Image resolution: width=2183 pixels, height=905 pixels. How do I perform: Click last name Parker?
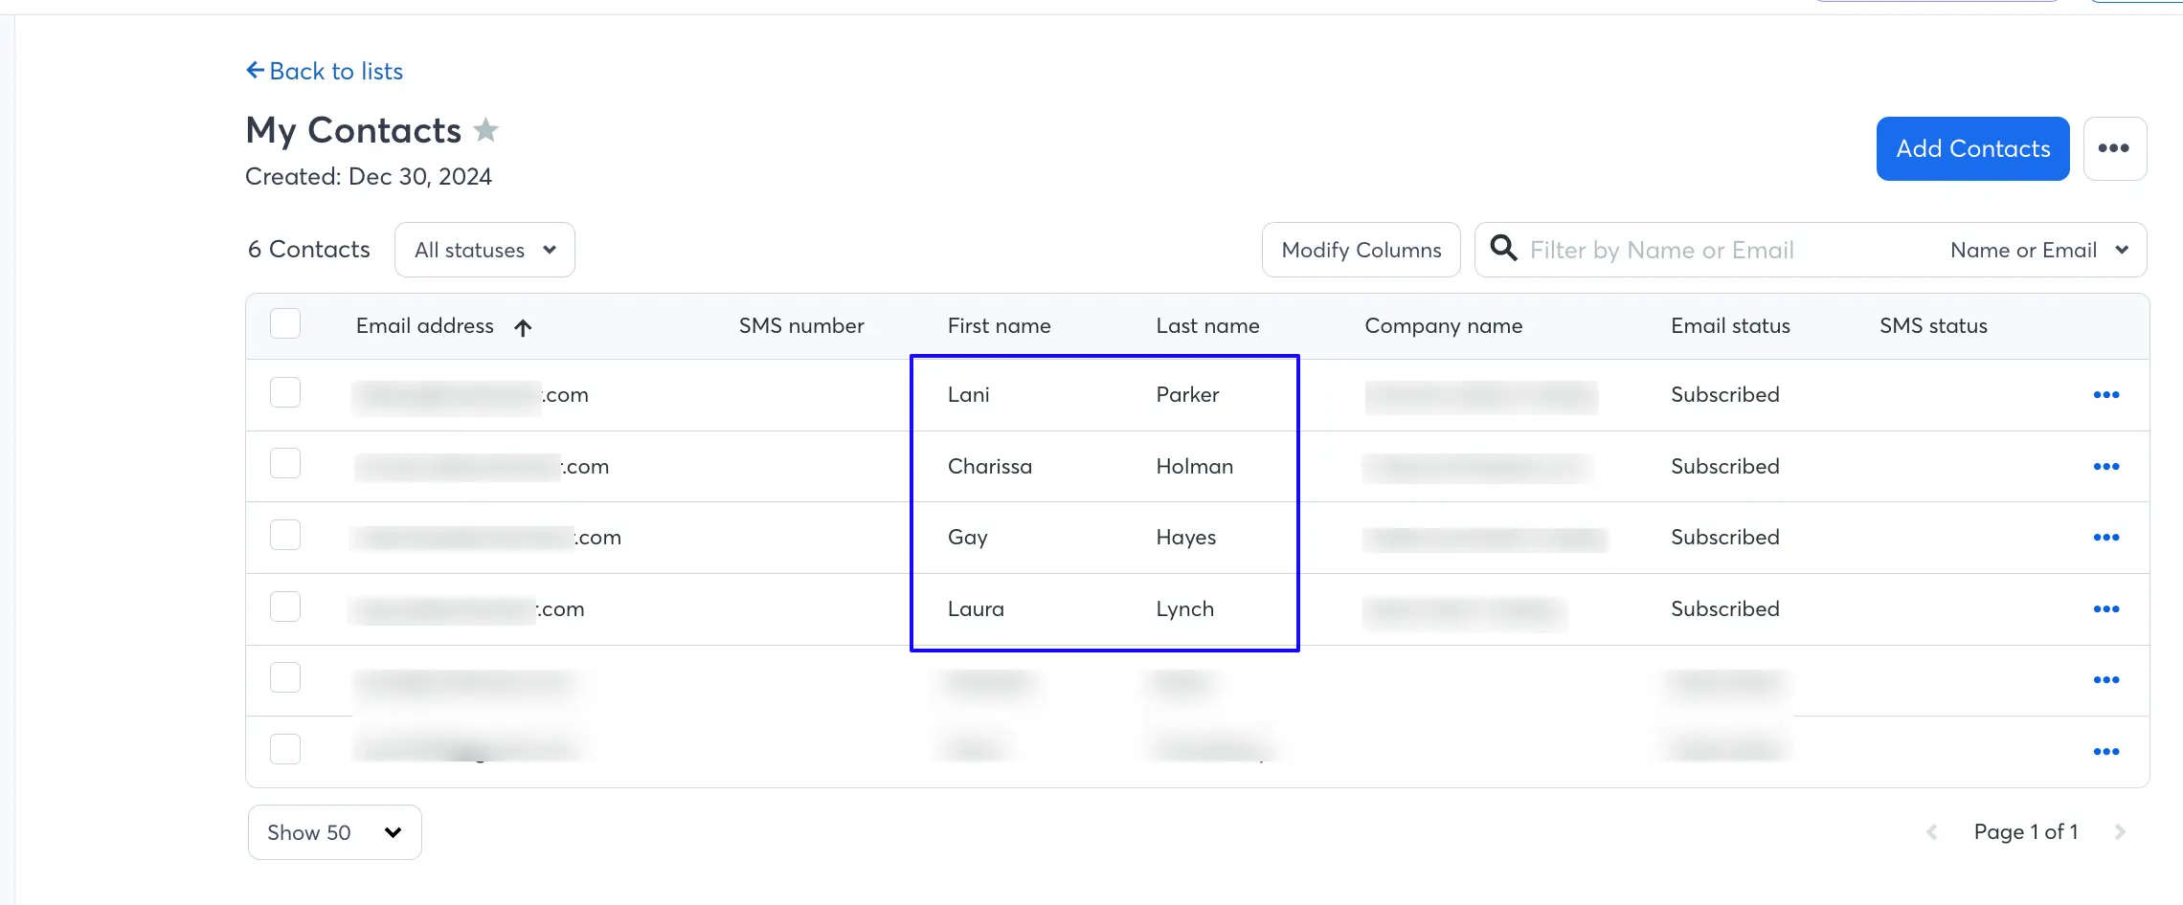pyautogui.click(x=1187, y=394)
